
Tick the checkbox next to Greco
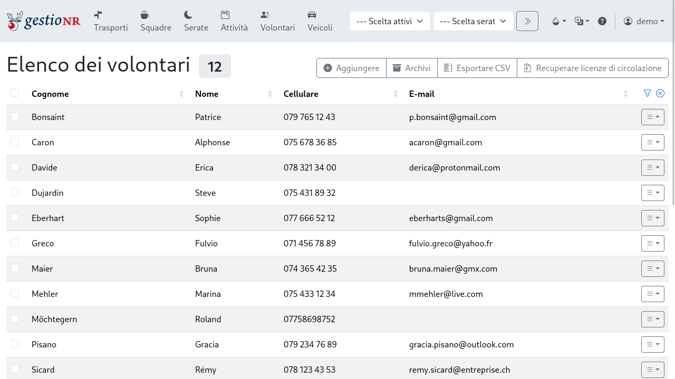[x=15, y=243]
